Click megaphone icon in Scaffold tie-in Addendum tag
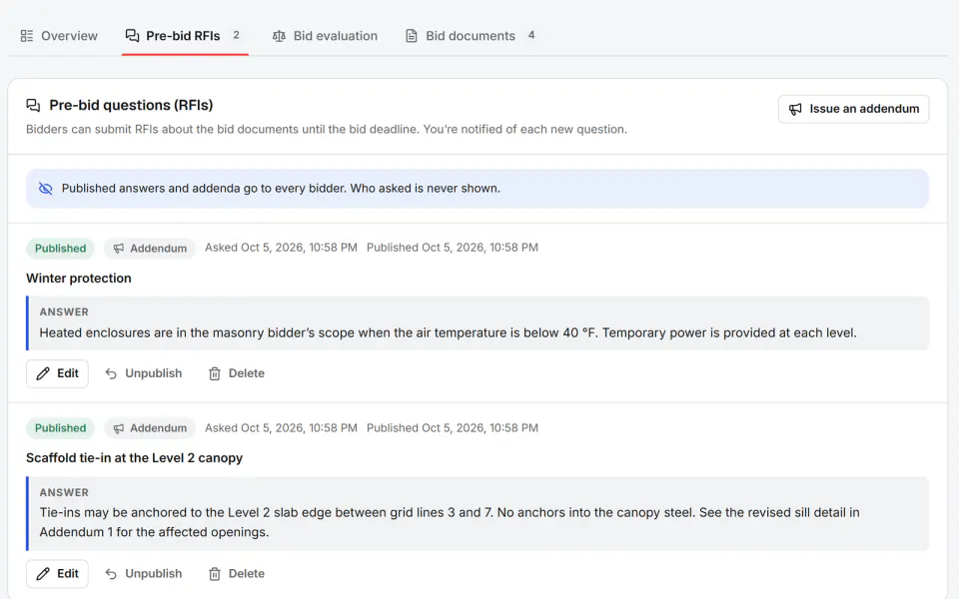 (x=119, y=428)
